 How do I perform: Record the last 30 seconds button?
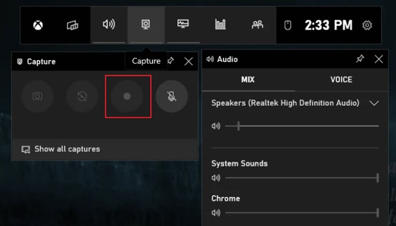click(x=82, y=96)
